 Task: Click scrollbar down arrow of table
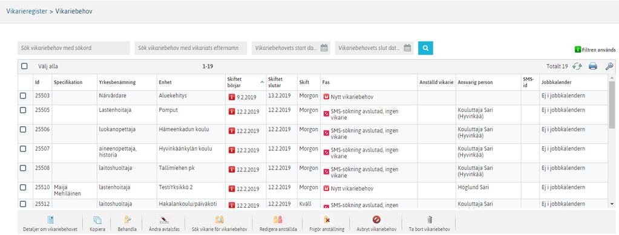pos(612,204)
